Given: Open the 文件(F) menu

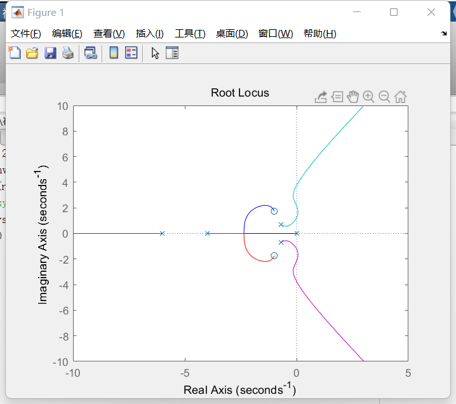Looking at the screenshot, I should [x=26, y=34].
